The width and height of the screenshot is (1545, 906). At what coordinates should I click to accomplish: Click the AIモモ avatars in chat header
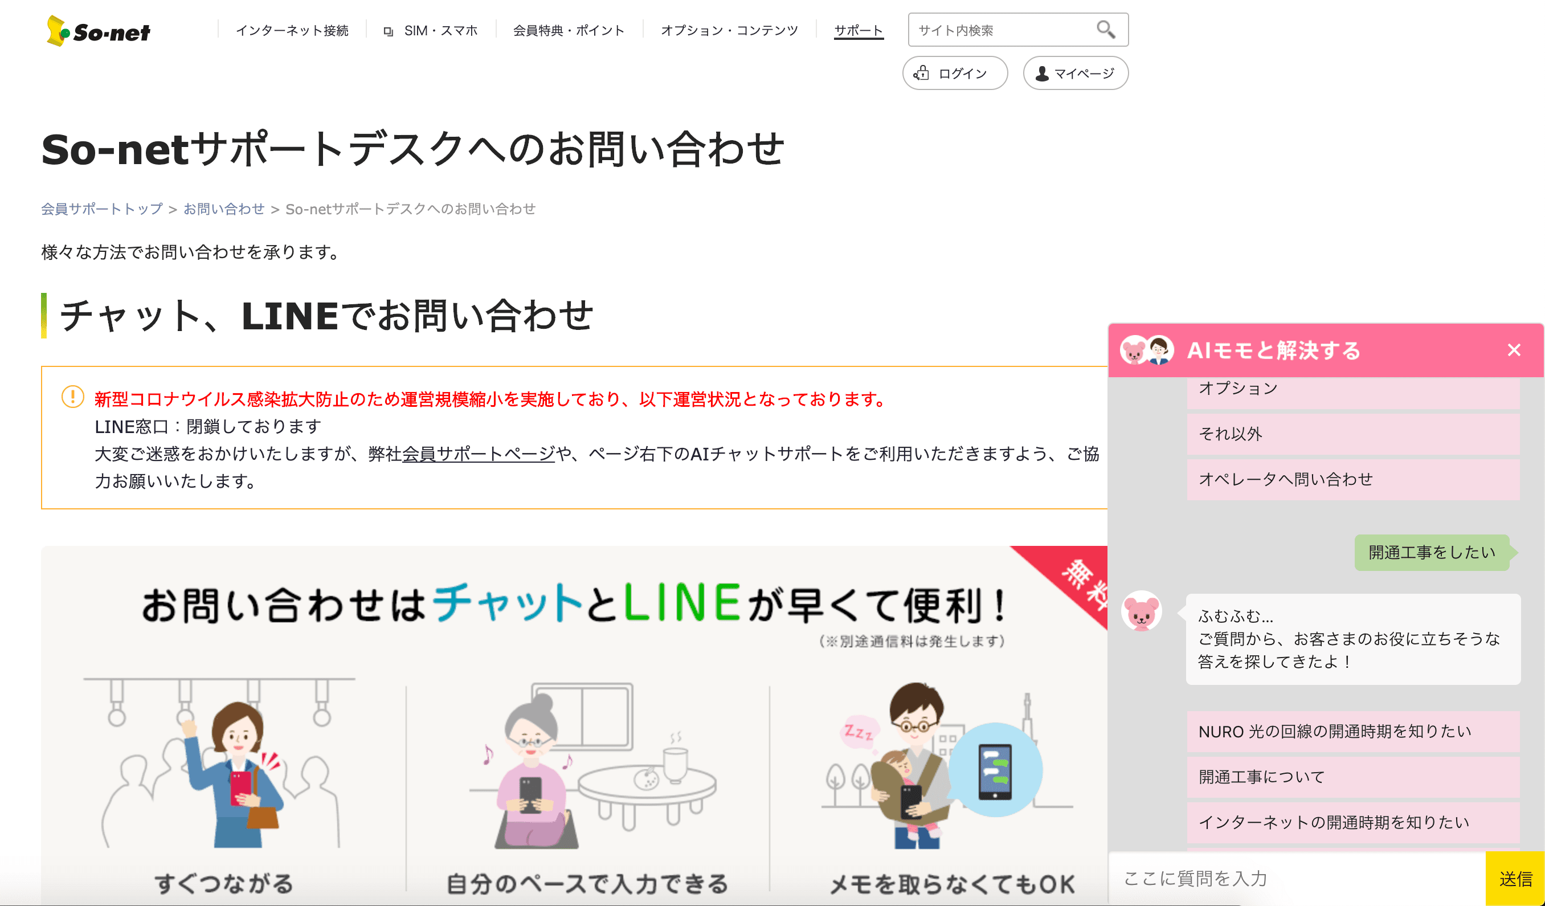tap(1146, 350)
